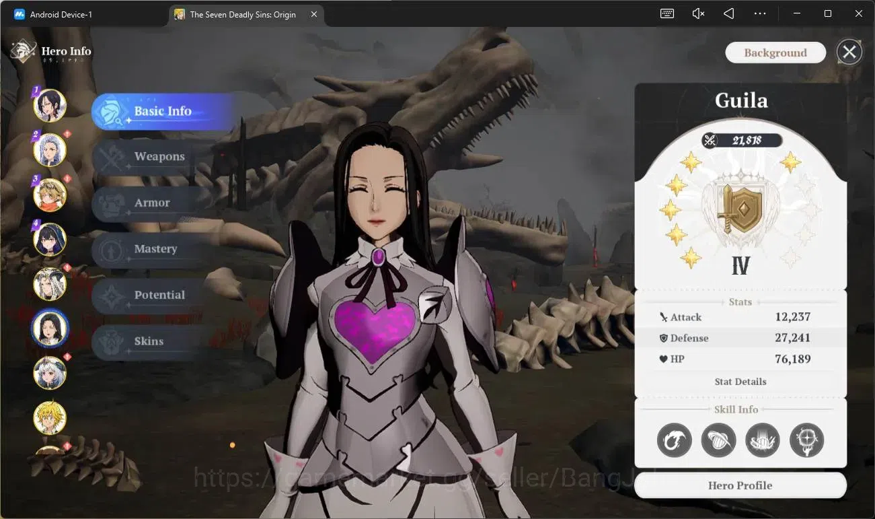The image size is (875, 519).
Task: Click the Hero Info emblem icon
Action: pyautogui.click(x=24, y=52)
